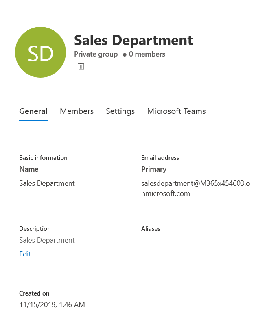Go to Microsoft Teams tab
256x313 pixels.
coord(176,111)
